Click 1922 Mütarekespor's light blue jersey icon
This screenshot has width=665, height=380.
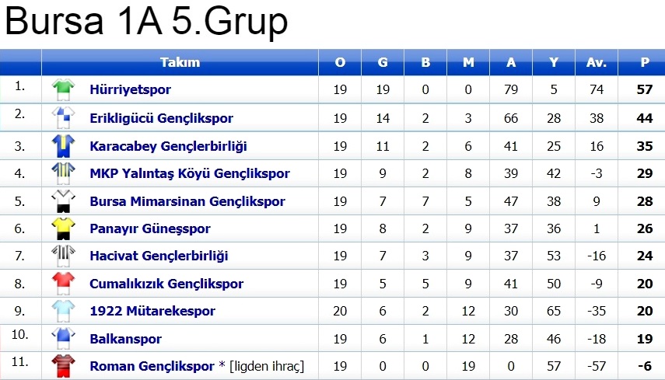[62, 311]
